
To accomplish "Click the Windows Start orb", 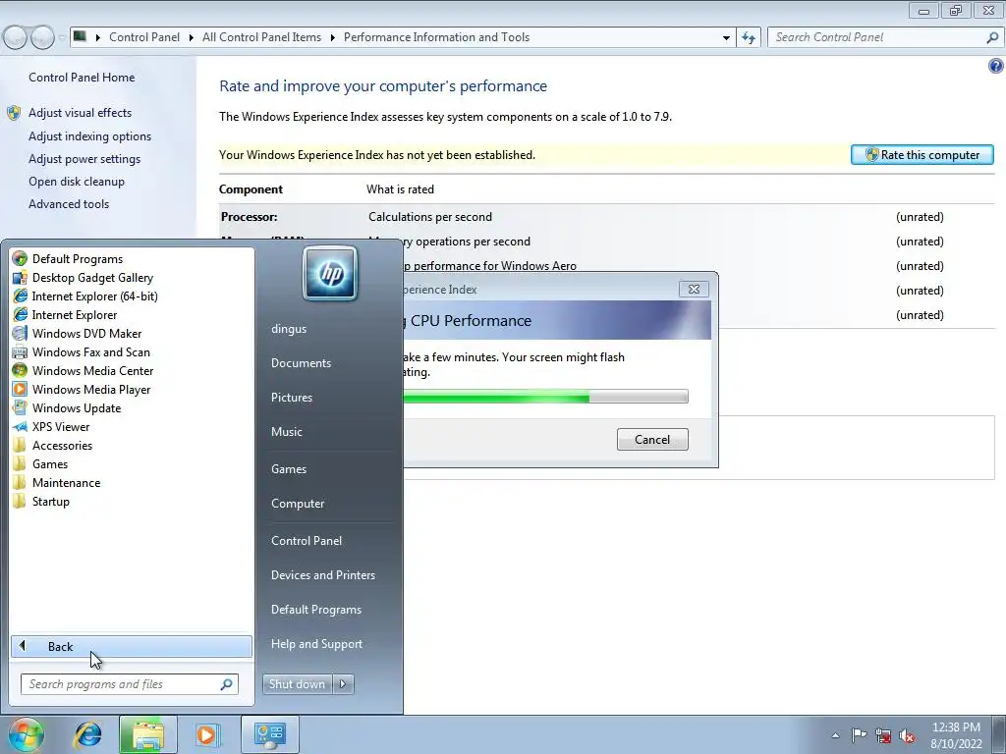I will (x=26, y=734).
